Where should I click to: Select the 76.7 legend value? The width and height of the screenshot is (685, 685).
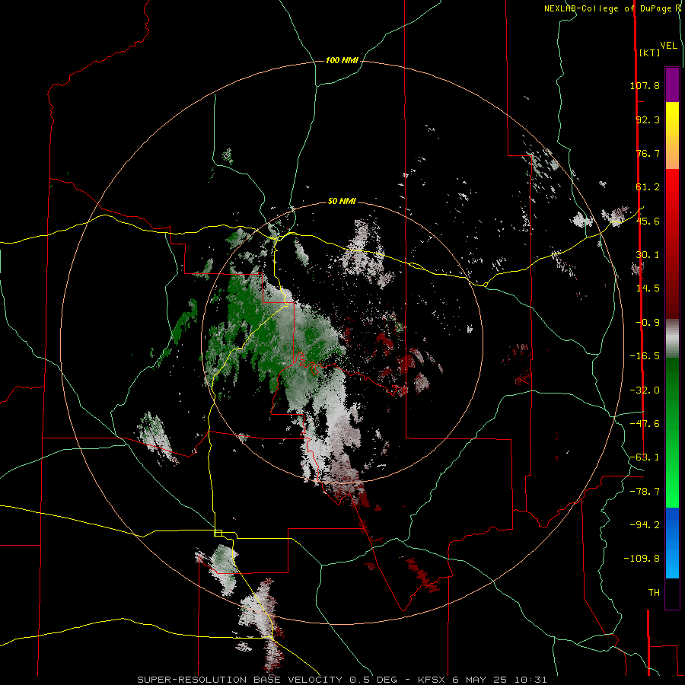pos(648,153)
